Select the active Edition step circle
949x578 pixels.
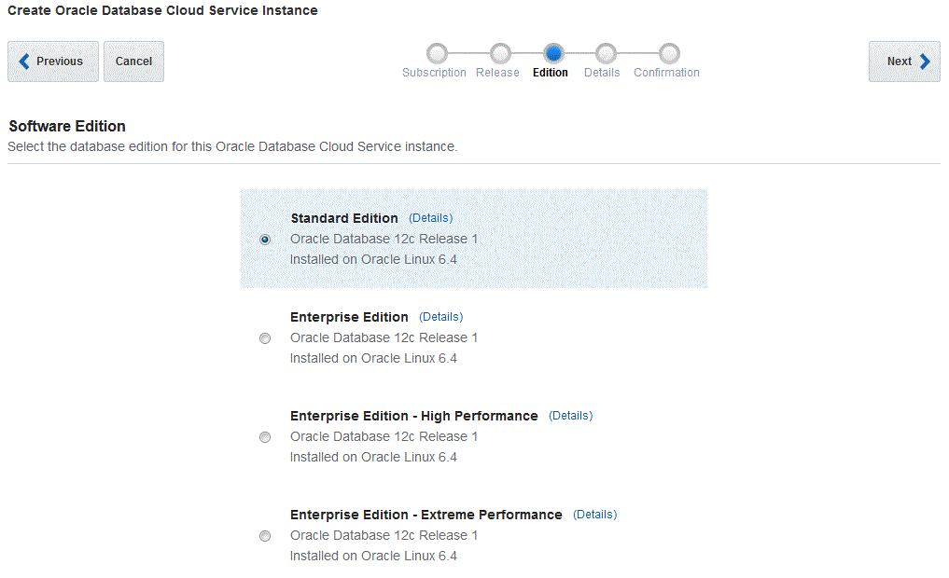553,53
